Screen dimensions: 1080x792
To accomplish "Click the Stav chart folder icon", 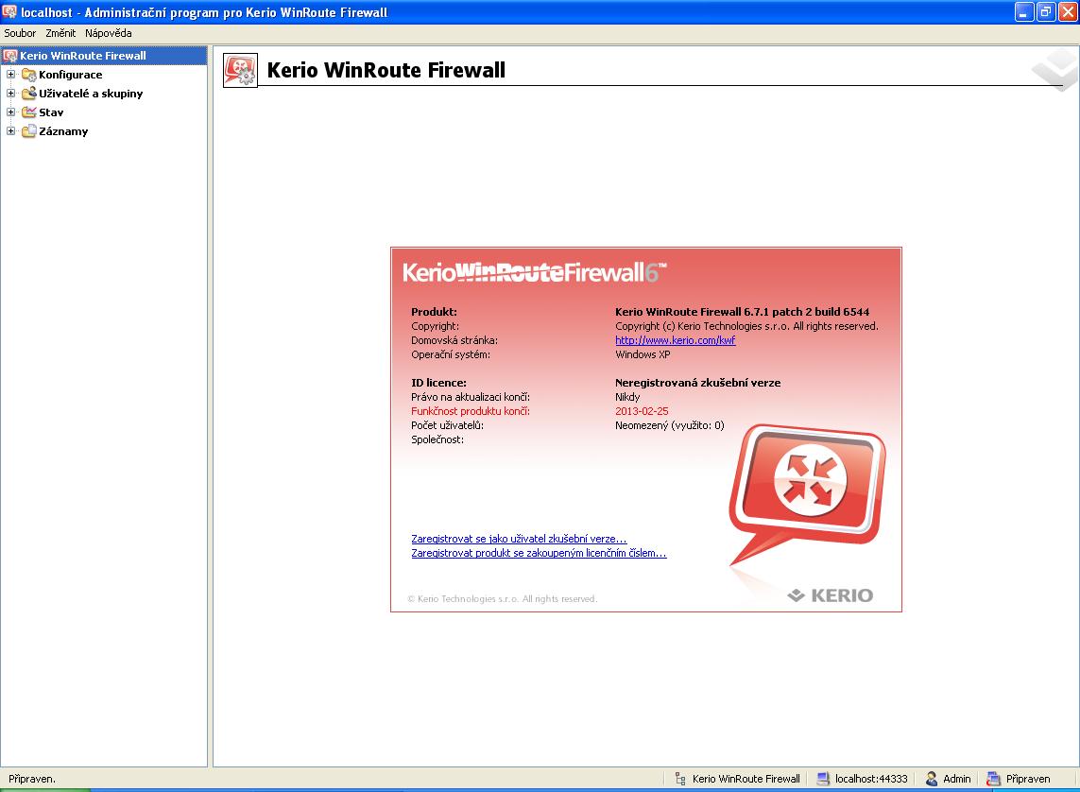I will (x=29, y=112).
